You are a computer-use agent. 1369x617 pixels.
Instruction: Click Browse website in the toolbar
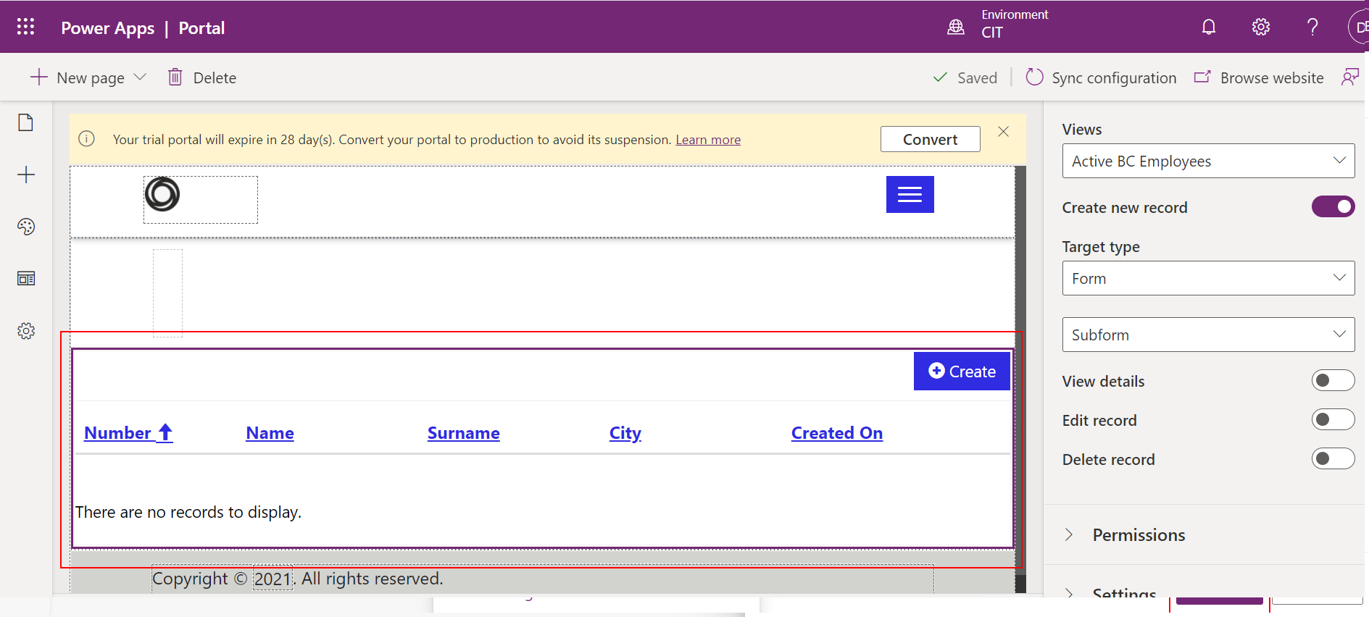[x=1272, y=77]
